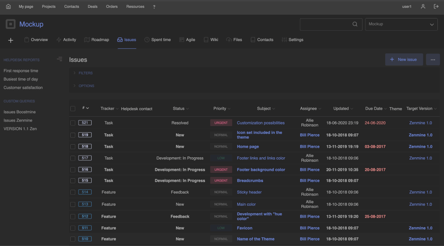Click the URGENT priority badge on issue 521
Image resolution: width=444 pixels, height=246 pixels.
pyautogui.click(x=221, y=123)
